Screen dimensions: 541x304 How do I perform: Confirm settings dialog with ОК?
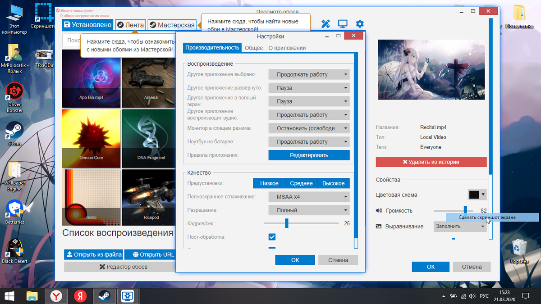[295, 260]
